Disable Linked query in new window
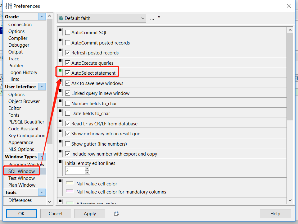The width and height of the screenshot is (298, 224). (68, 93)
